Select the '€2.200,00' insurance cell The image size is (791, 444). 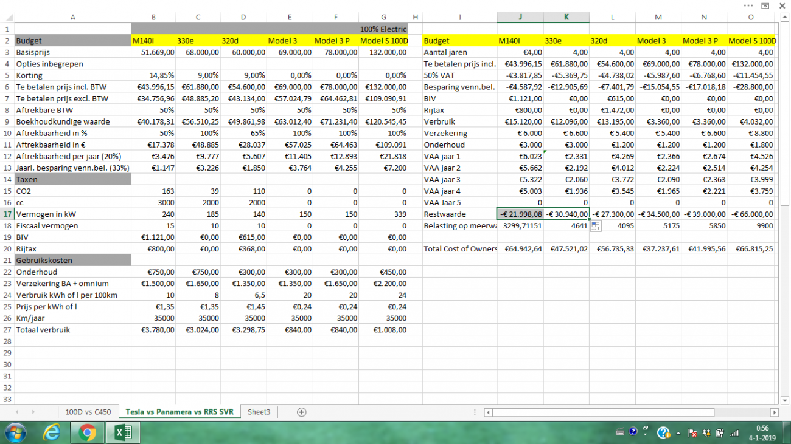383,283
